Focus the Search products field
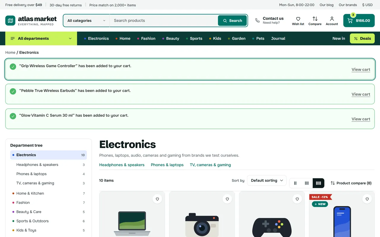 [164, 21]
